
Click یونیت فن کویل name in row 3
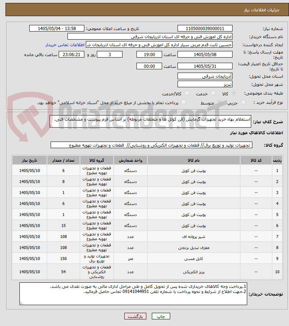pos(194,193)
